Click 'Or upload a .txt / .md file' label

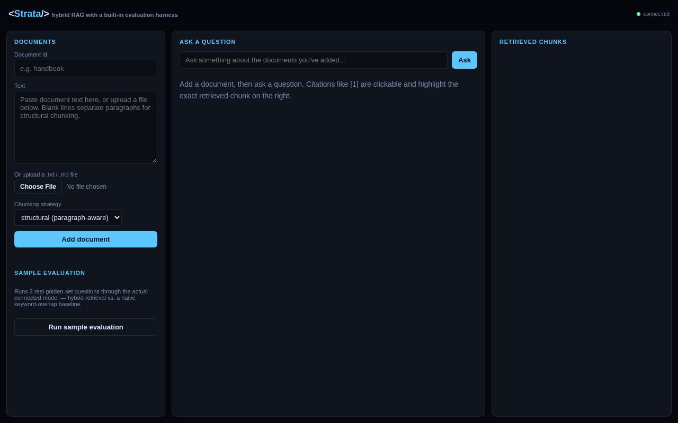point(46,174)
